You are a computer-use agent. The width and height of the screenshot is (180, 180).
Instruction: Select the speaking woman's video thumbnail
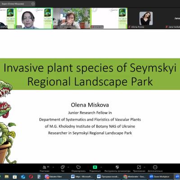pyautogui.click(x=35, y=18)
